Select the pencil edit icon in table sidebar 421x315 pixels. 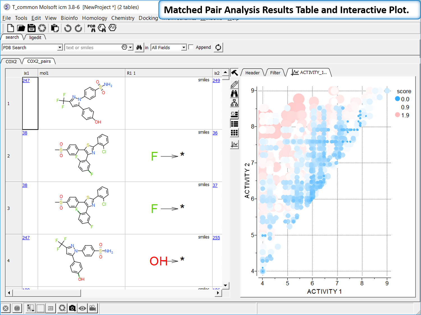pyautogui.click(x=234, y=84)
